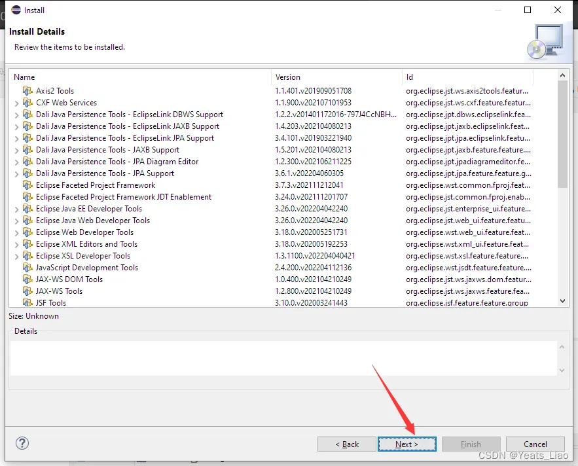Expand the EclipseLink JAXB Support node

pyautogui.click(x=16, y=127)
